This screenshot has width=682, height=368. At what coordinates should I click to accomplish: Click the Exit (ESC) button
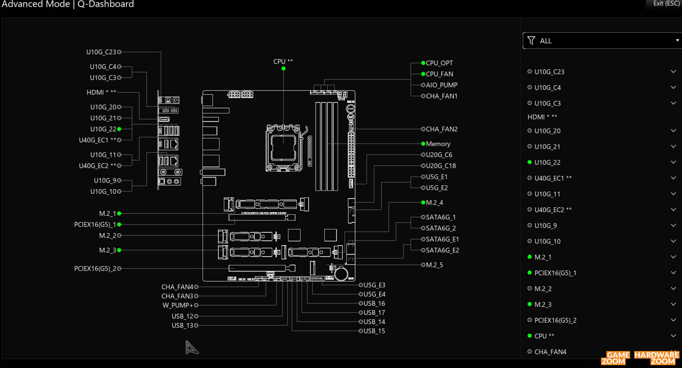coord(666,4)
